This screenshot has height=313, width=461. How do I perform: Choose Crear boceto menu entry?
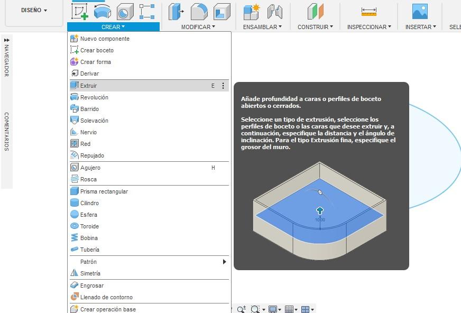(x=150, y=50)
